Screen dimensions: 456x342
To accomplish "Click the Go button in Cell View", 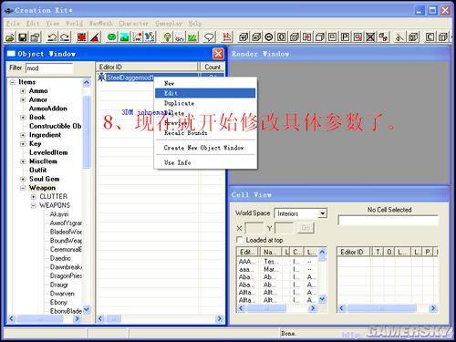I will 306,228.
